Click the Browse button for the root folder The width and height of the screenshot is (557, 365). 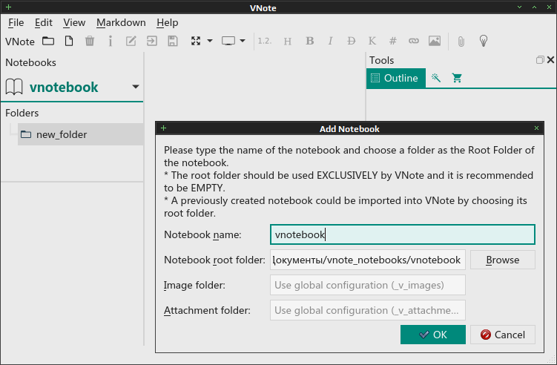pyautogui.click(x=503, y=260)
